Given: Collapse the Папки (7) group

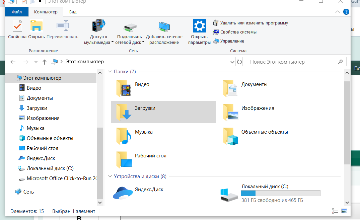Looking at the screenshot, I should (x=110, y=72).
